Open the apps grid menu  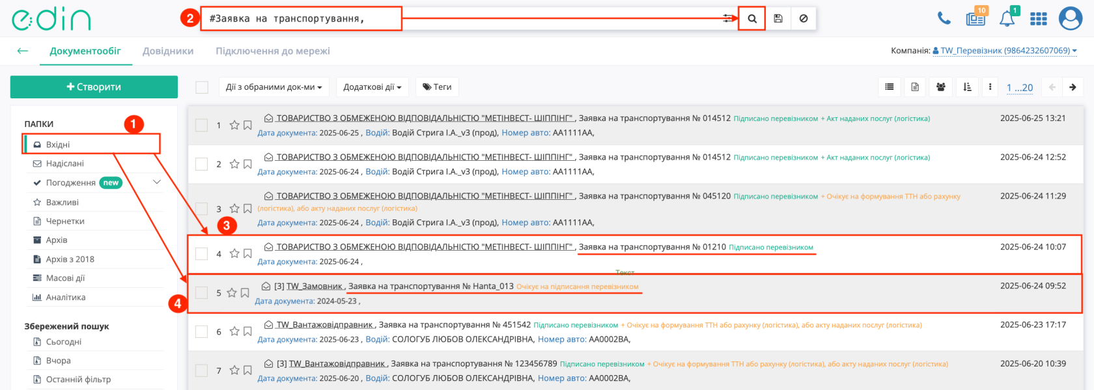(1038, 19)
